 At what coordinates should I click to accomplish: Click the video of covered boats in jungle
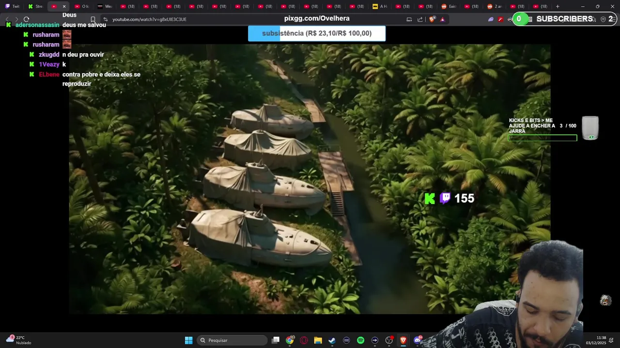(310, 179)
